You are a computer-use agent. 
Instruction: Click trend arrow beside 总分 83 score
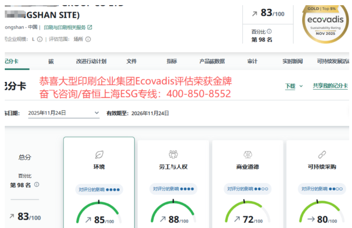[x=12, y=216]
